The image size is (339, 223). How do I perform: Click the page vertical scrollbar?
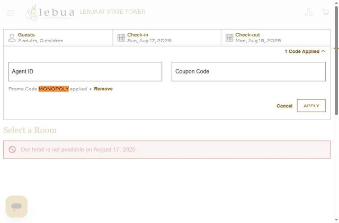pos(336,60)
